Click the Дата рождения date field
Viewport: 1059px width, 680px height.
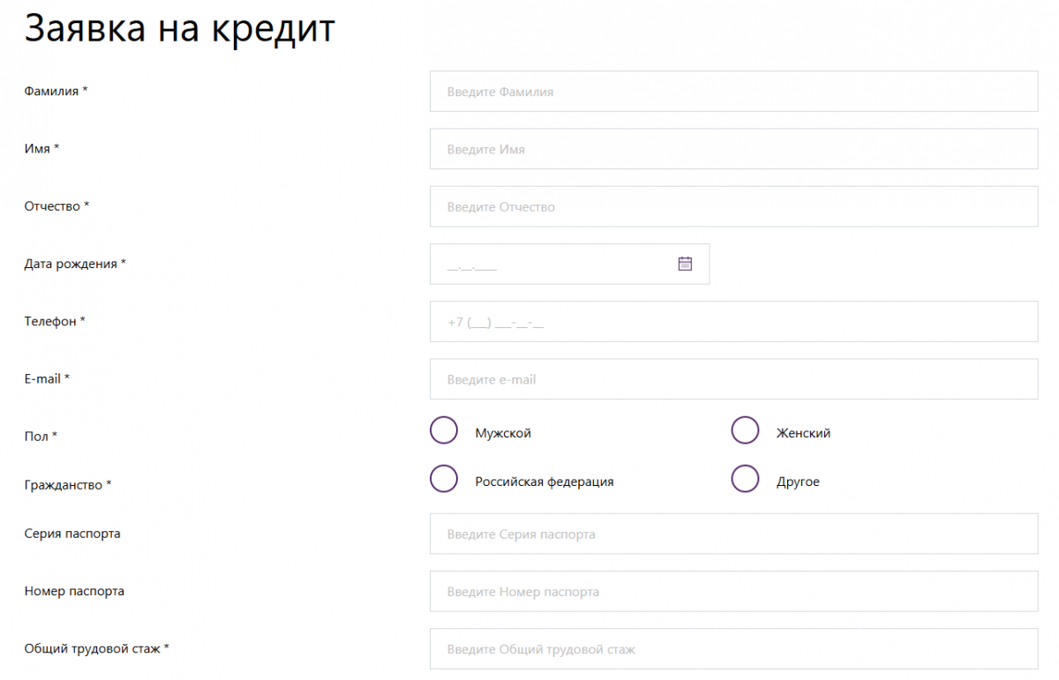click(569, 264)
